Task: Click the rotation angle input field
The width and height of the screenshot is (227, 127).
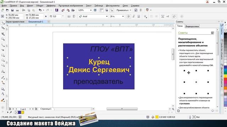Action: (x=57, y=17)
